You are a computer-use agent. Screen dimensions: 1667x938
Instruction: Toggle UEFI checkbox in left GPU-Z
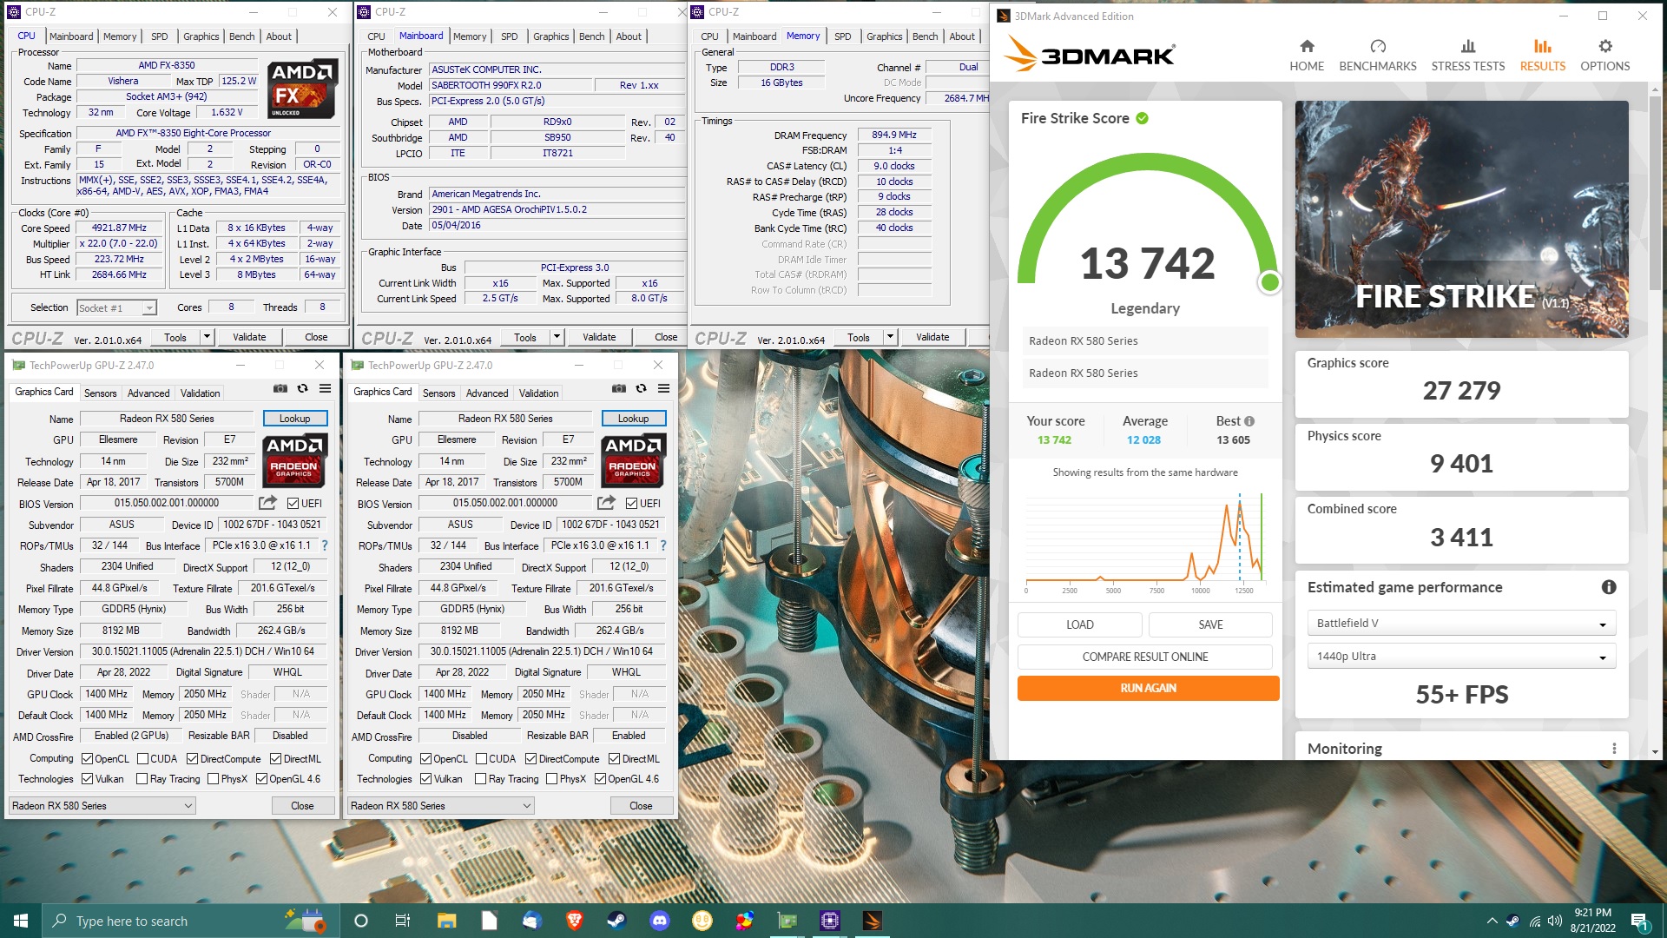coord(293,504)
